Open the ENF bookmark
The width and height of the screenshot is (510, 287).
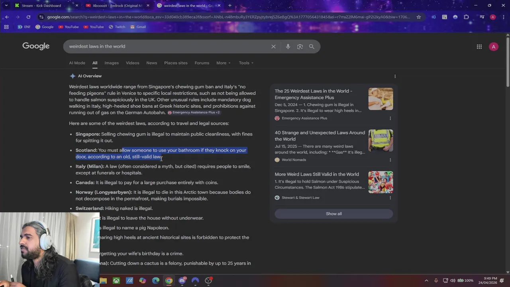point(24,27)
